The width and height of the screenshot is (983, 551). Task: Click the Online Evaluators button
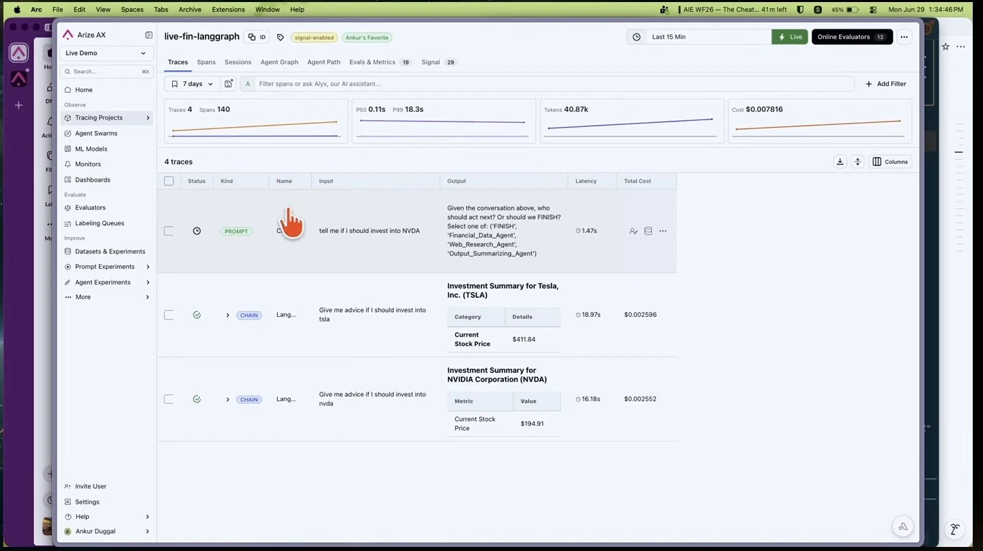(x=852, y=37)
